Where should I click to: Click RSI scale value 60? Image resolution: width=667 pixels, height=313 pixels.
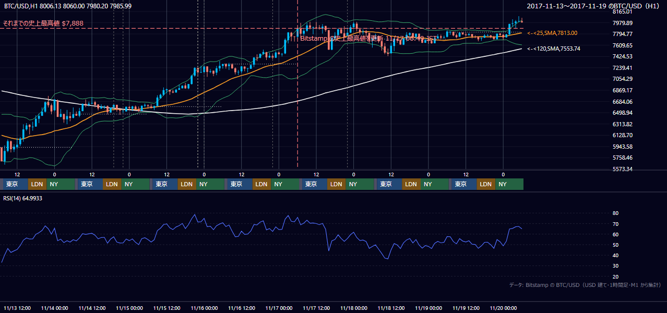(x=615, y=234)
